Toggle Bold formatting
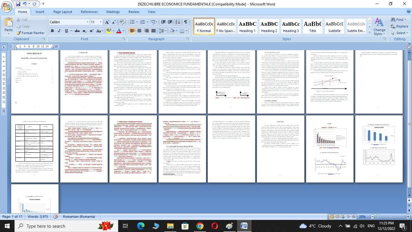Image resolution: width=412 pixels, height=232 pixels. [52, 31]
